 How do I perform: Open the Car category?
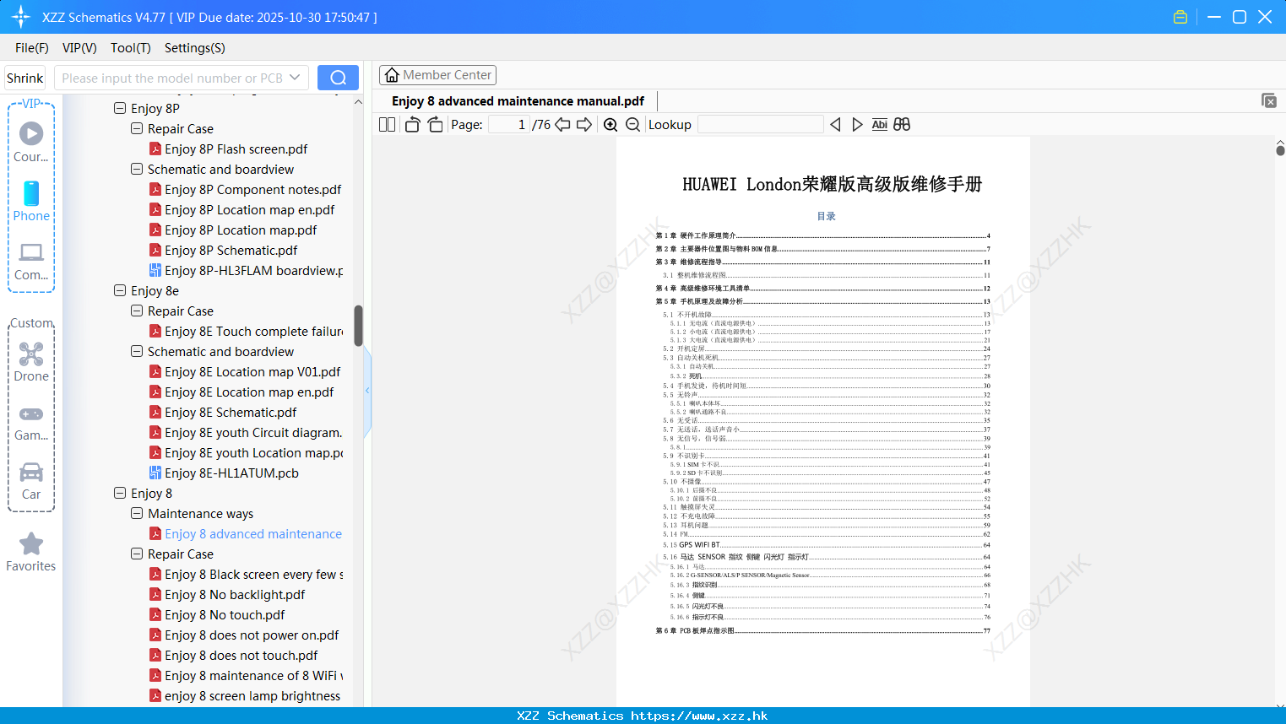coord(31,481)
